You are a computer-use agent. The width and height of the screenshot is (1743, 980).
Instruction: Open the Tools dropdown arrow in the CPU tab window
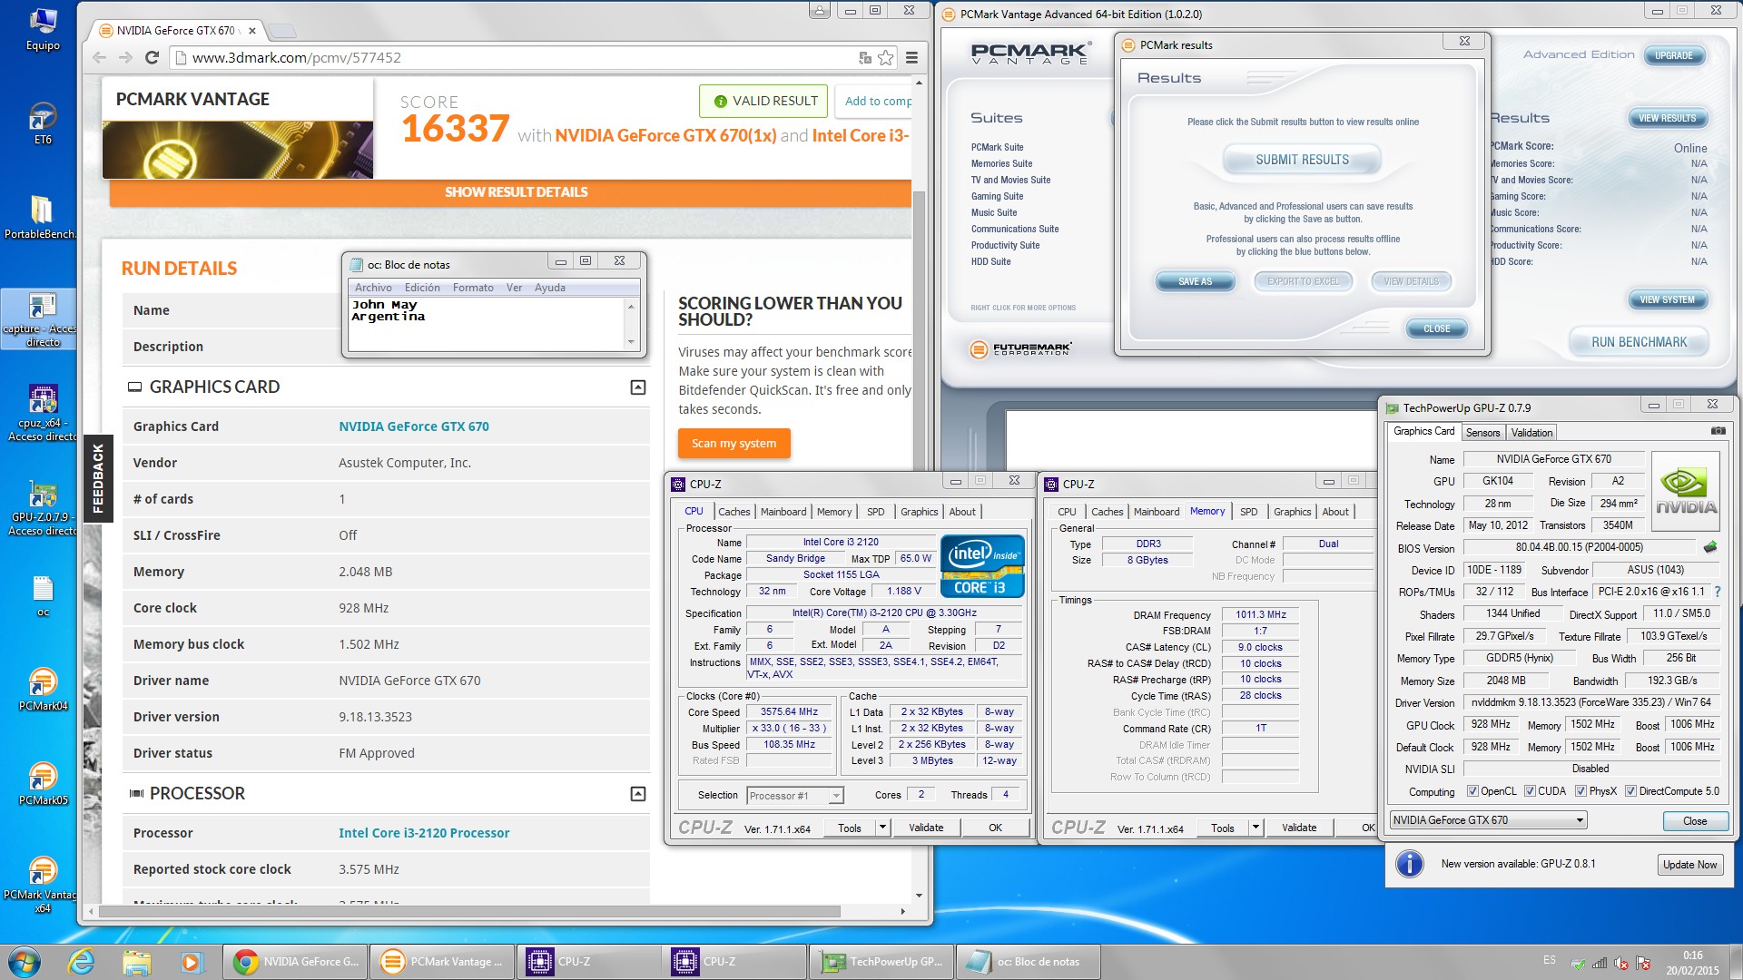881,828
